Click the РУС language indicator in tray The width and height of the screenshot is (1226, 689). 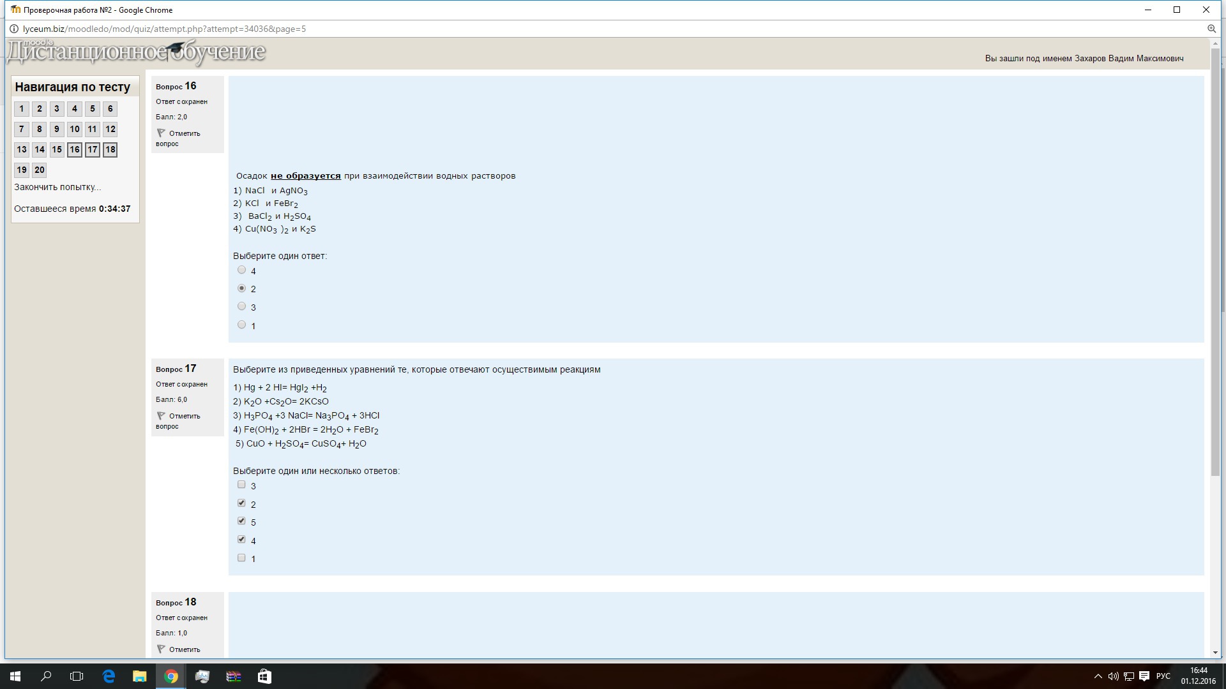(x=1163, y=676)
